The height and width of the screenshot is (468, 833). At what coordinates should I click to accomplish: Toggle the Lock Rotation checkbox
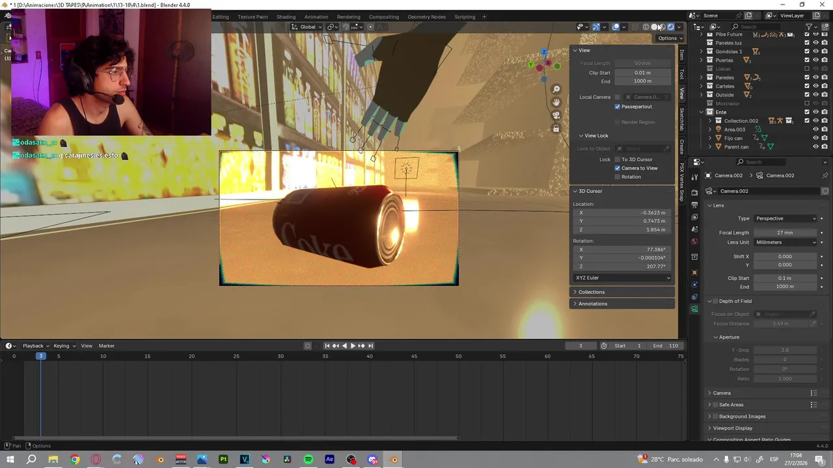[x=618, y=177]
